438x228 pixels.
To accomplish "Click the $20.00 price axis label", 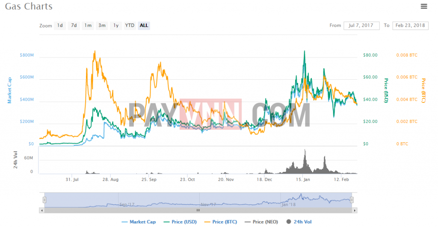I will pos(370,122).
